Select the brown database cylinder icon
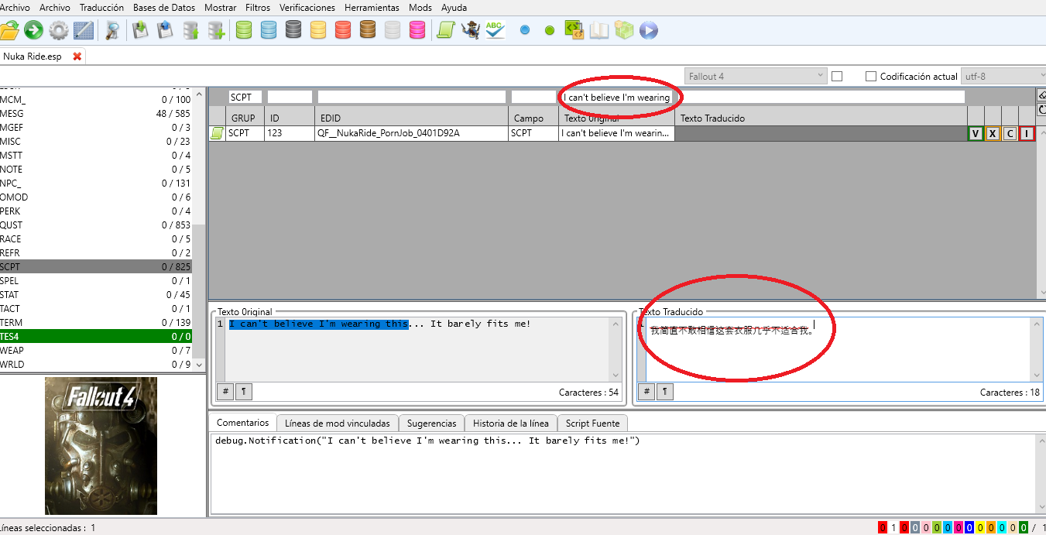 (x=368, y=30)
